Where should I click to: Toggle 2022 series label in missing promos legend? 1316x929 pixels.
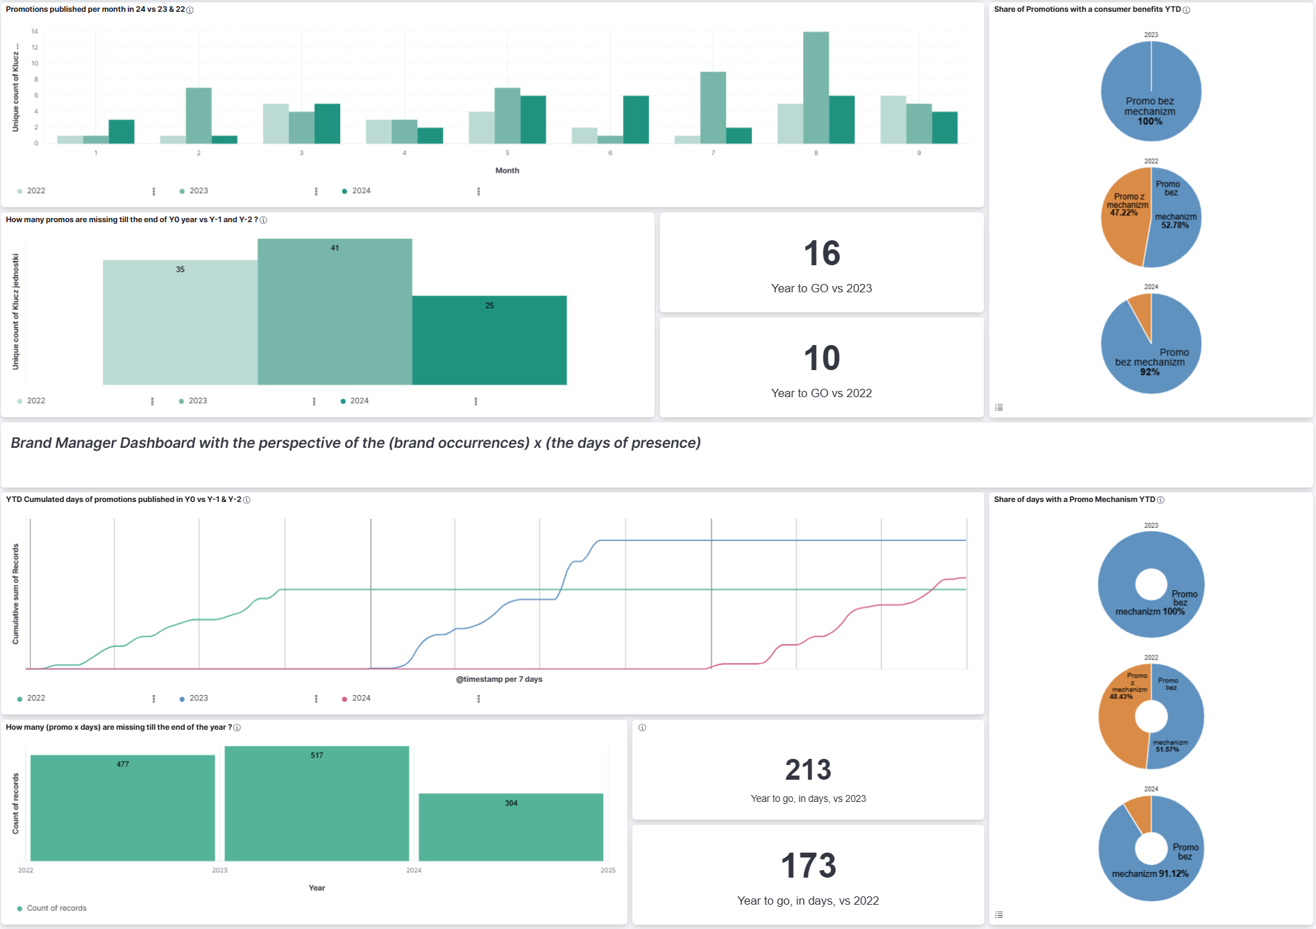(36, 401)
